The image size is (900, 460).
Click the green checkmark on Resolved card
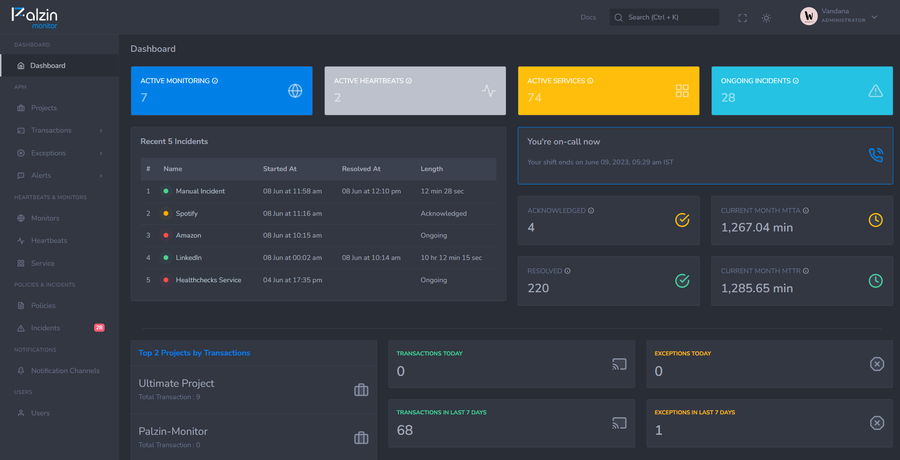682,281
